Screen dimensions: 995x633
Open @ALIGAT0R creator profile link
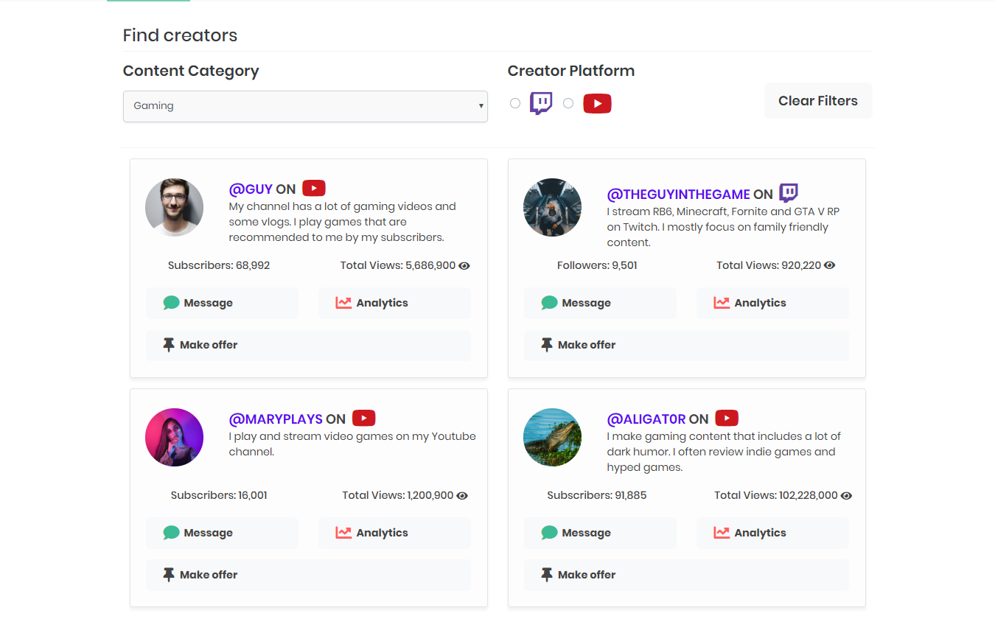[x=646, y=419]
